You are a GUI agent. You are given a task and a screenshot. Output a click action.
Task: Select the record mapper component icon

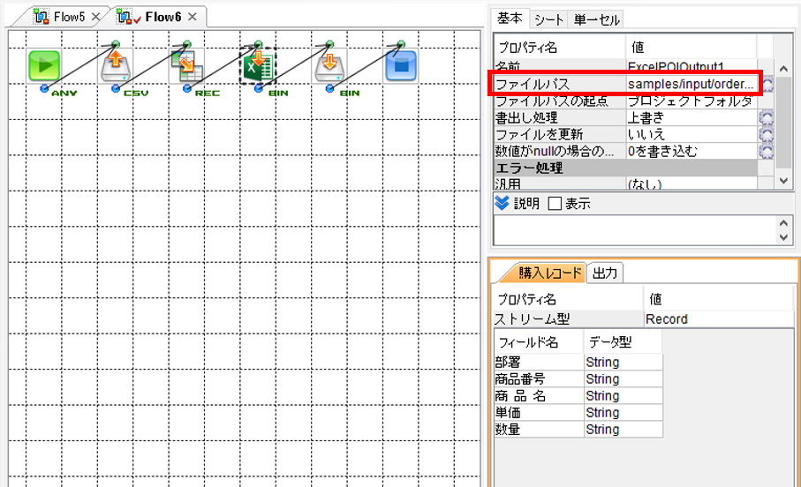click(x=187, y=66)
